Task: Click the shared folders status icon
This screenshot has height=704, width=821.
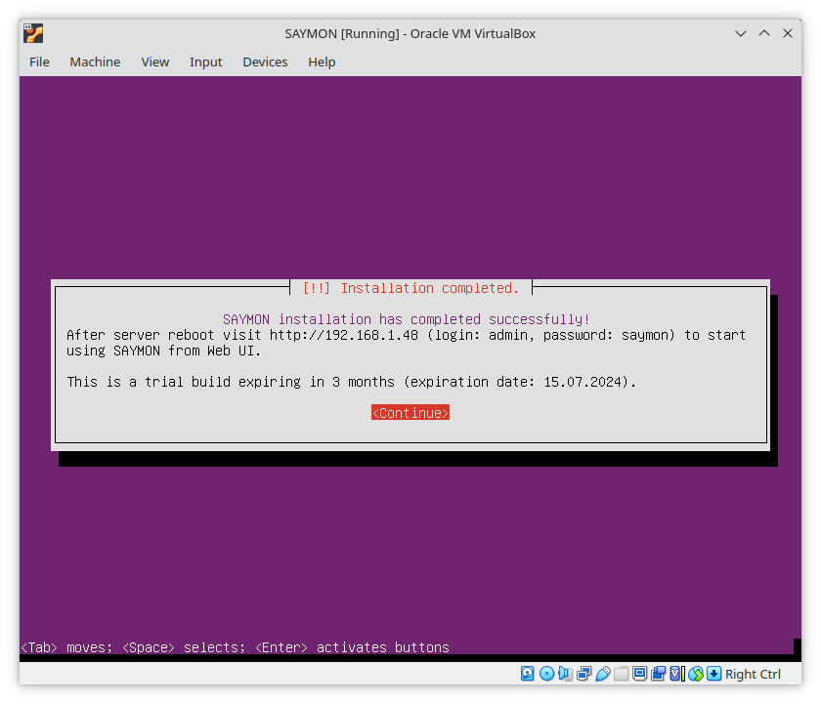Action: pyautogui.click(x=621, y=674)
